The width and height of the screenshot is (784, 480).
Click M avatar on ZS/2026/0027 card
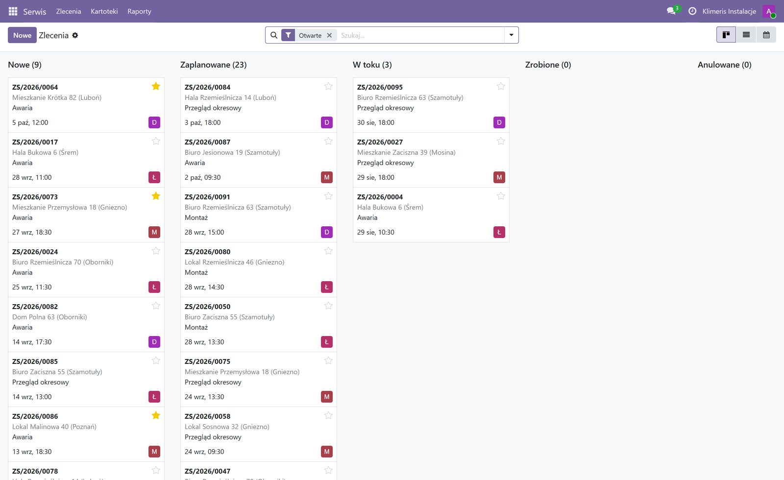499,177
